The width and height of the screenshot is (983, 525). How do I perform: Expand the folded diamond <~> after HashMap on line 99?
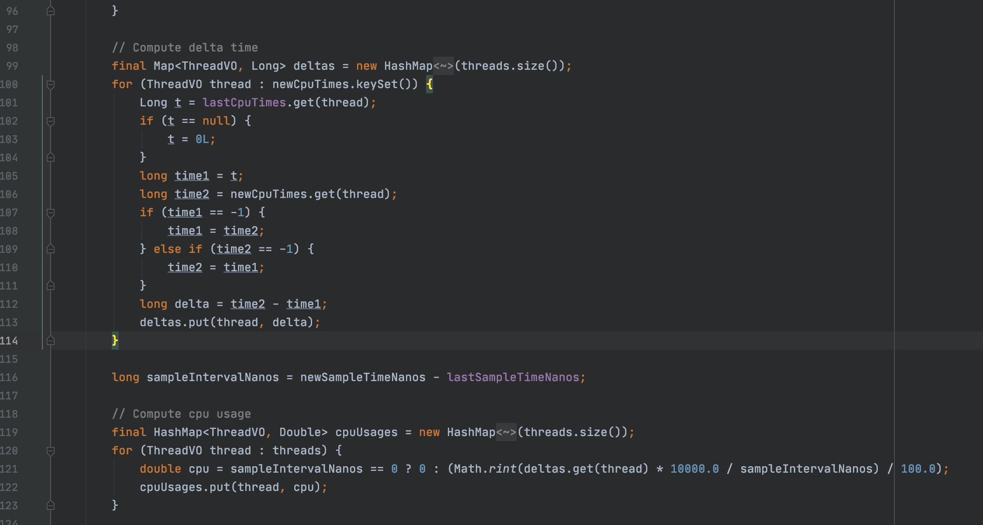click(443, 66)
